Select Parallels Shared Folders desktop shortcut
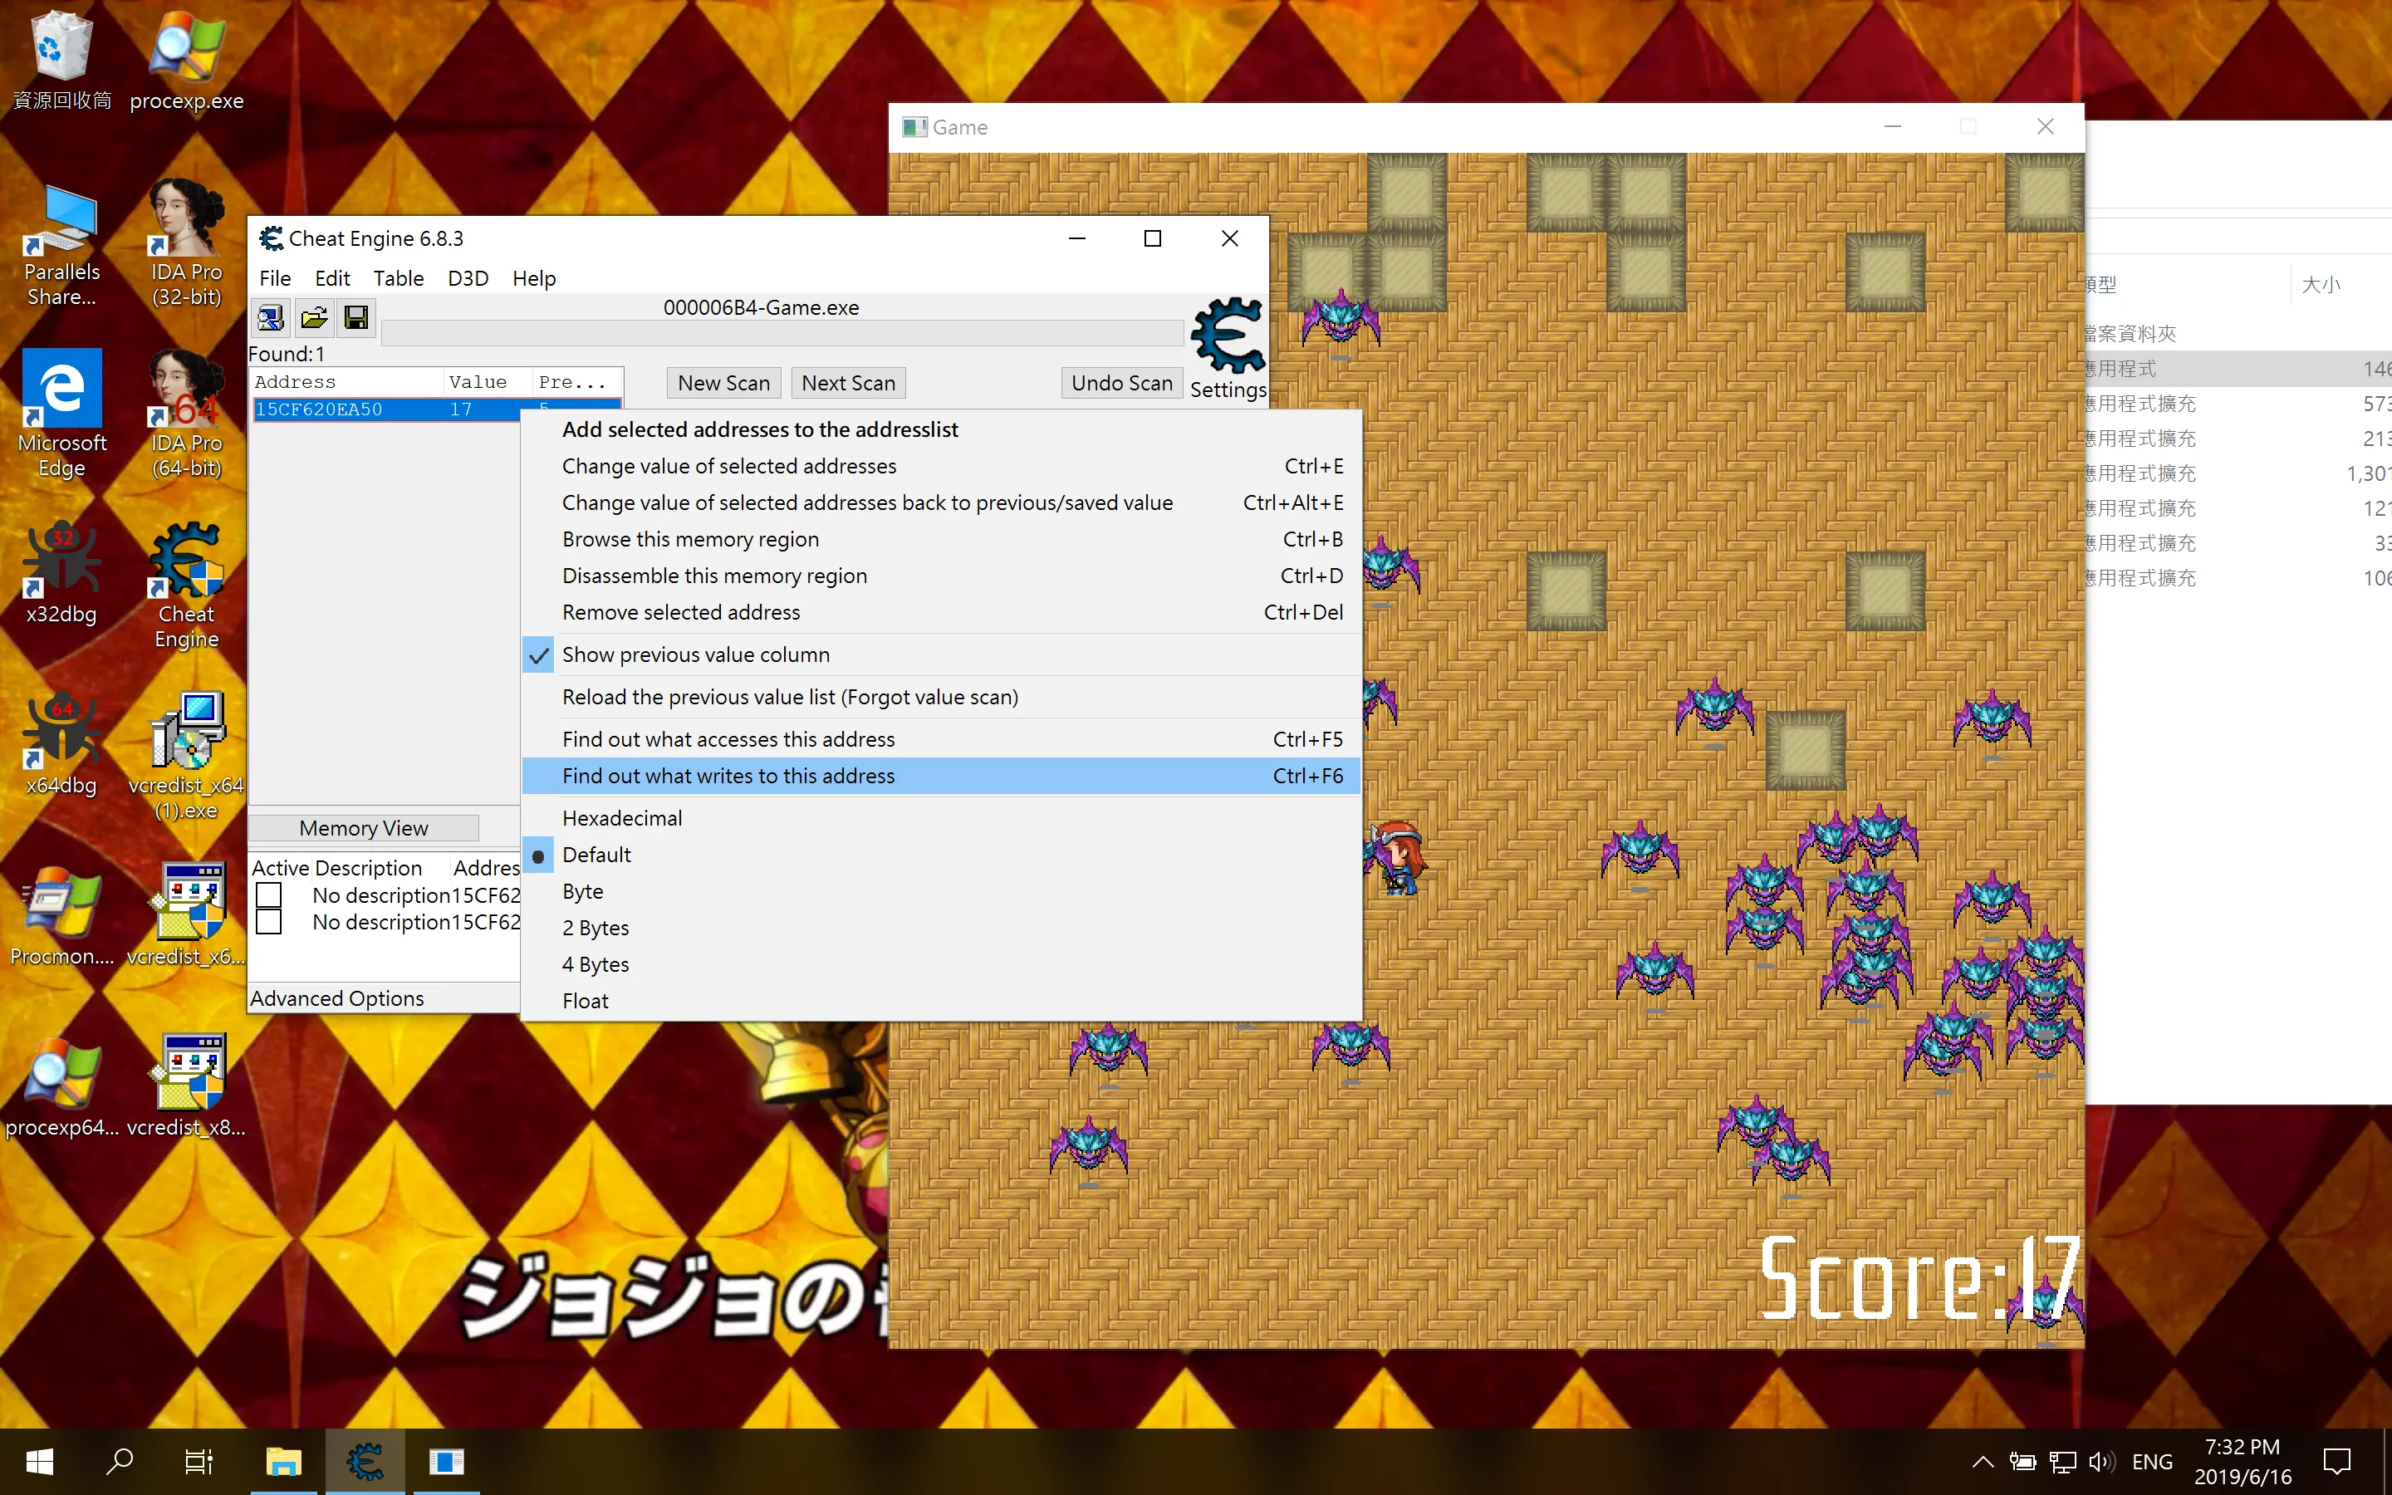 click(x=62, y=245)
